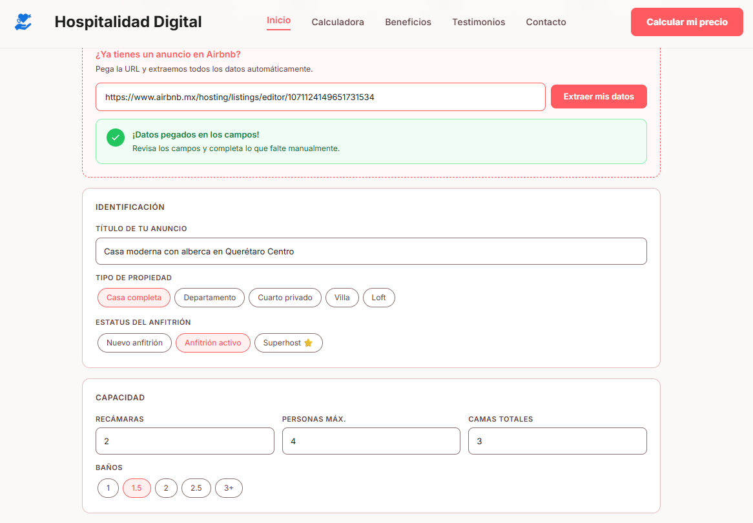Pick the 3+ bathrooms option

coord(229,488)
